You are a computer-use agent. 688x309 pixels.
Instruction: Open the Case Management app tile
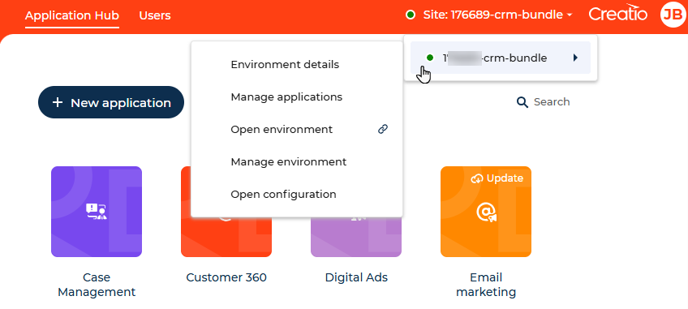coord(97,212)
